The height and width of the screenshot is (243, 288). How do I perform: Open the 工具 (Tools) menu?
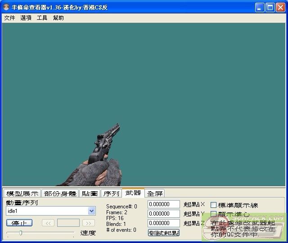42,18
